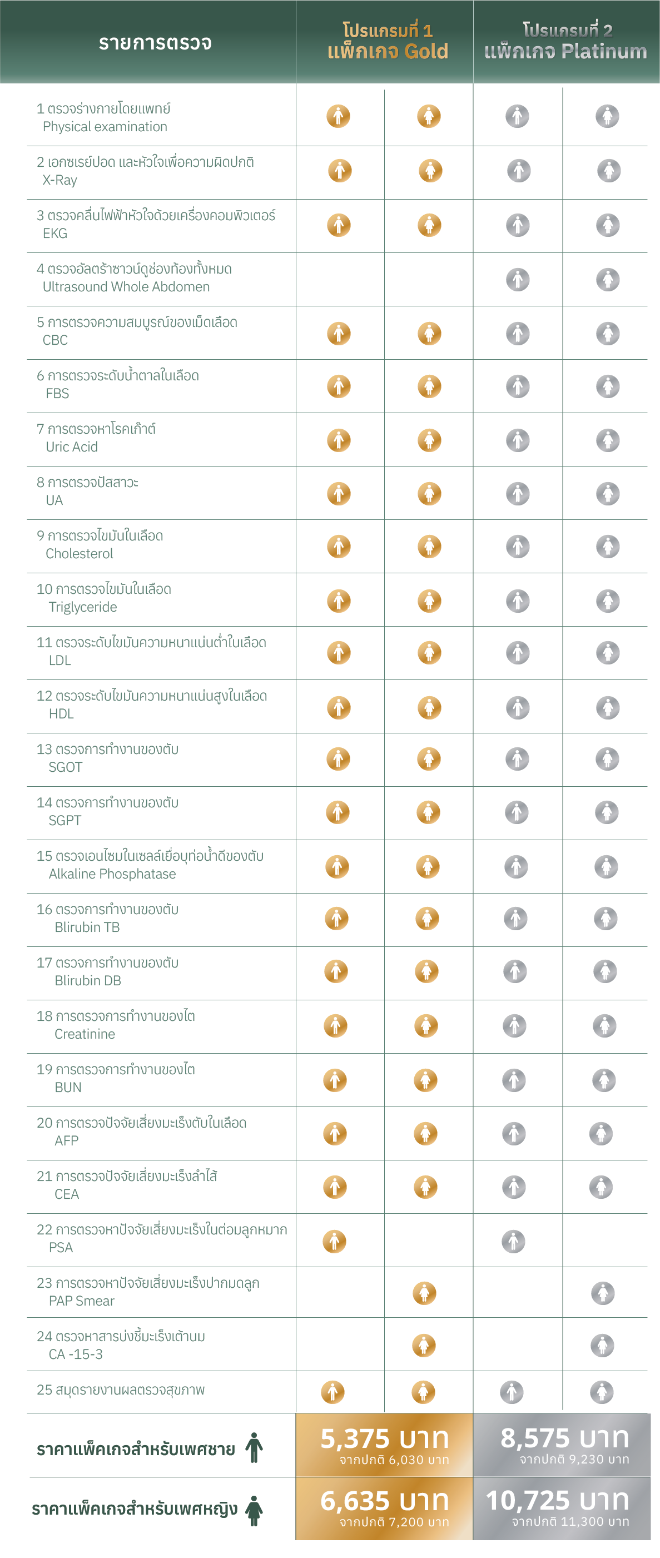Click the 8,575 บาท Platinum price box

[564, 1445]
